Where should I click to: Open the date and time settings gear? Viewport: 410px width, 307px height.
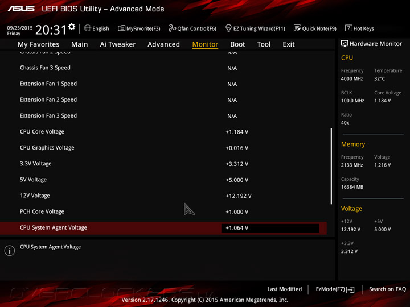click(x=72, y=27)
